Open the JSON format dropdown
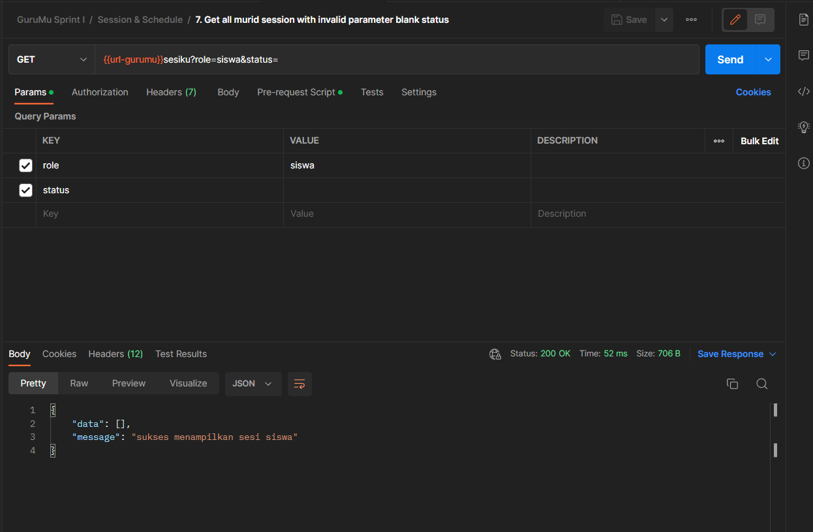813x532 pixels. pos(253,384)
